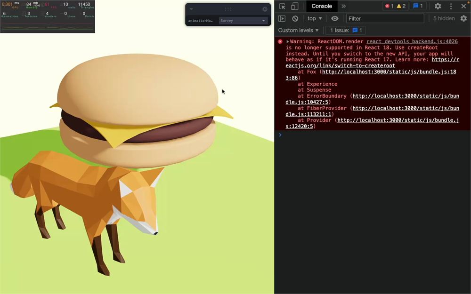Click the GPU ms performance stat

(x=10, y=5)
